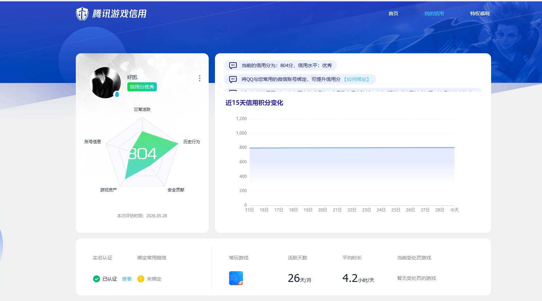542x301 pixels.
Task: Click the 查看 link next to 已认证
Action: [127, 279]
